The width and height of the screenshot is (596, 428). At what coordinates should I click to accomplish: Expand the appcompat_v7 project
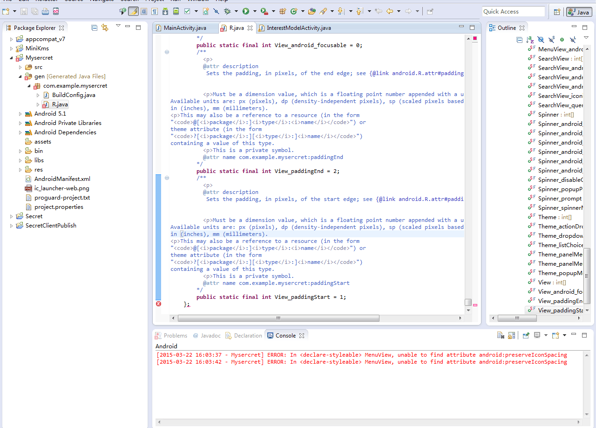point(12,39)
